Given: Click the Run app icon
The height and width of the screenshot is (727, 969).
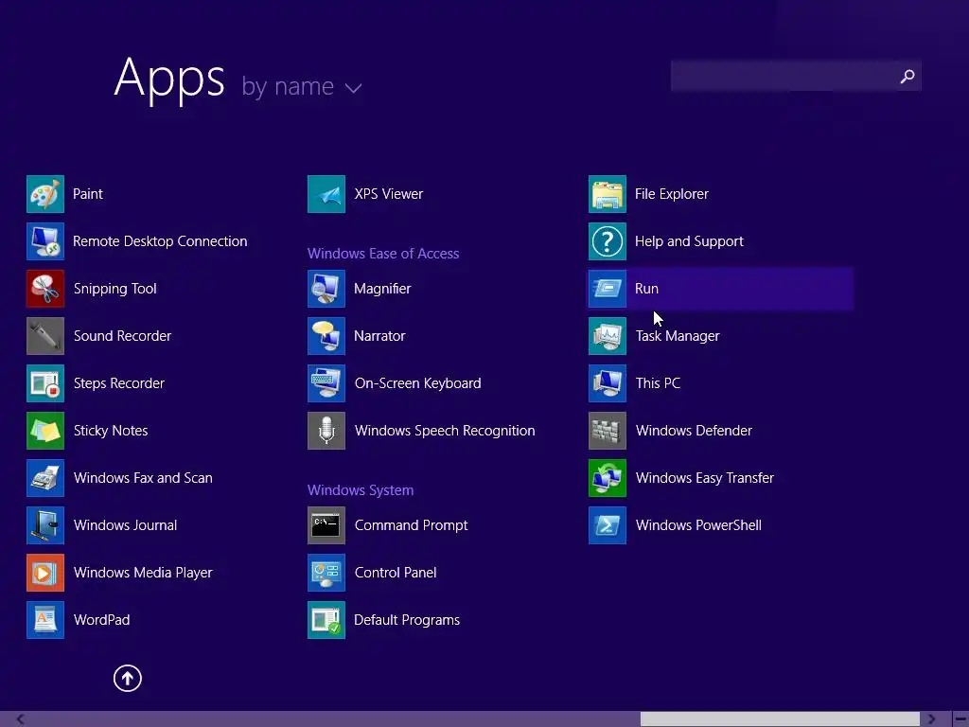Looking at the screenshot, I should click(x=608, y=289).
